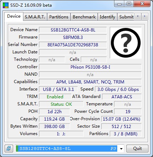Screen dimensions: 153x157
Task: Click the SSD-Z application icon in title bar
Action: [x=6, y=5]
